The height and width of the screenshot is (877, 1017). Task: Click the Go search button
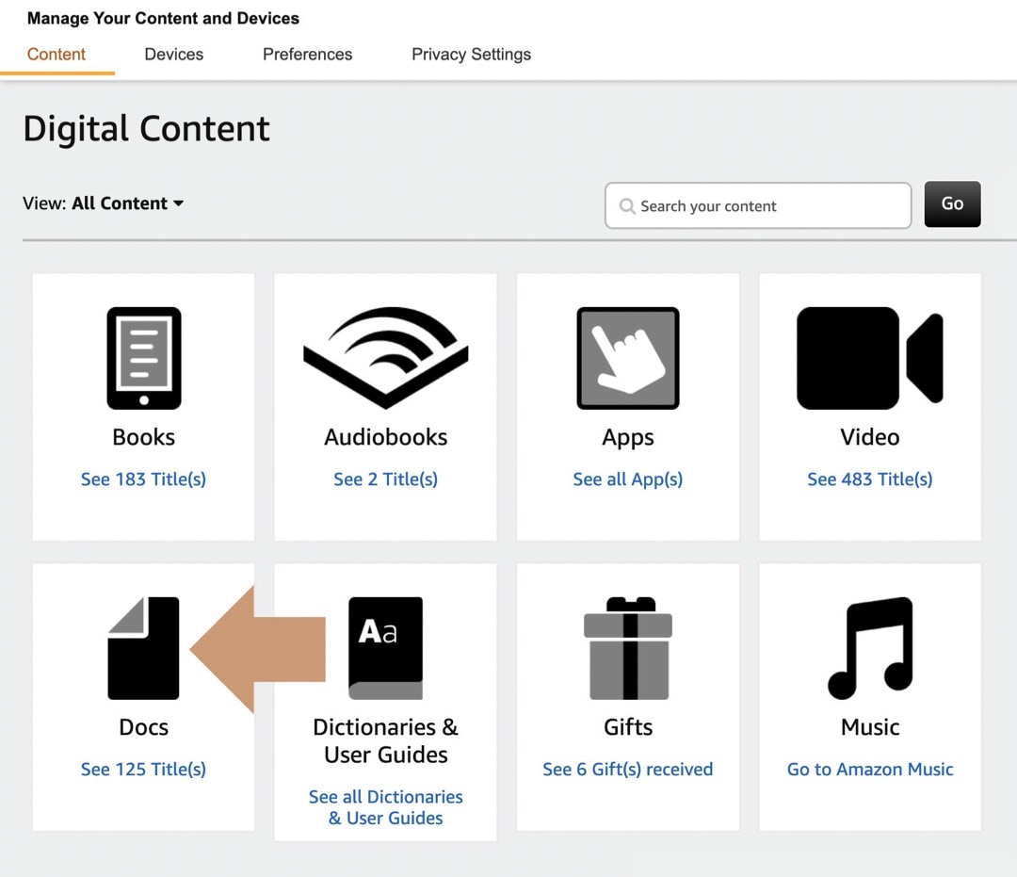[952, 204]
